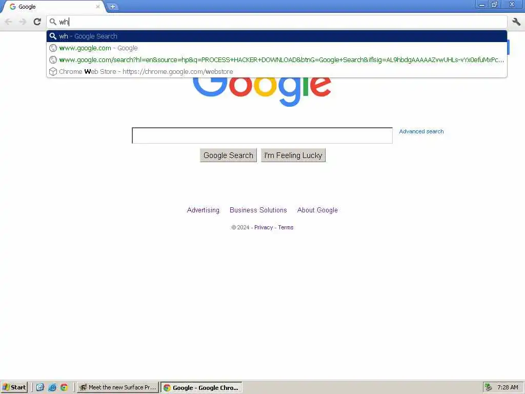This screenshot has height=394, width=525.
Task: Switch to 'Meet the new Surface Pr…' taskbar window
Action: (117, 387)
